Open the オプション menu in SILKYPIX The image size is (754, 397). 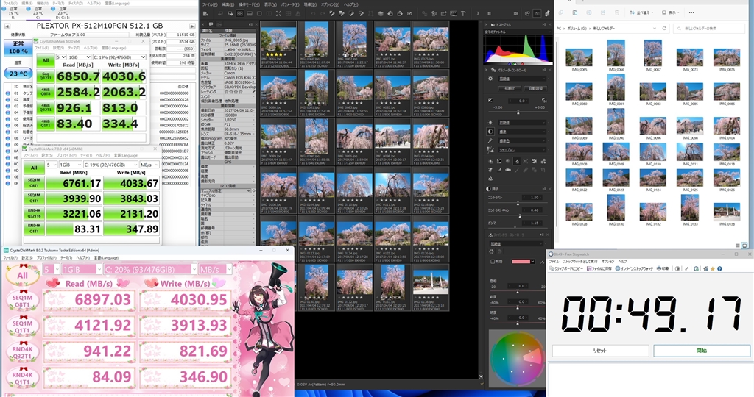pos(330,4)
